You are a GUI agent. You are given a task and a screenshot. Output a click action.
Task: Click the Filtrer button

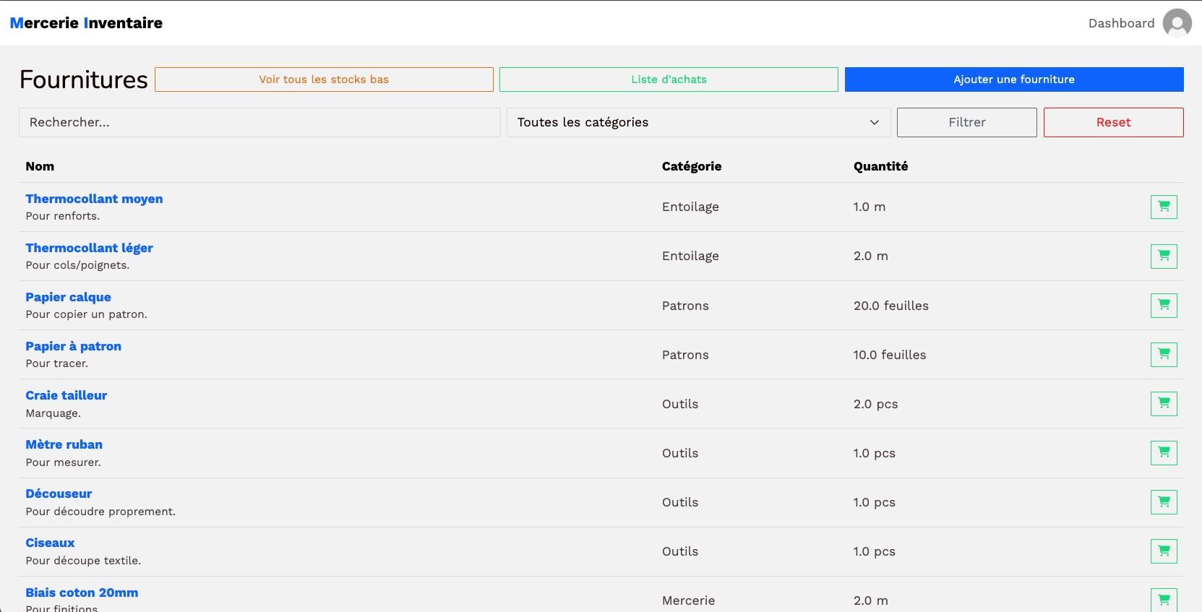[966, 122]
